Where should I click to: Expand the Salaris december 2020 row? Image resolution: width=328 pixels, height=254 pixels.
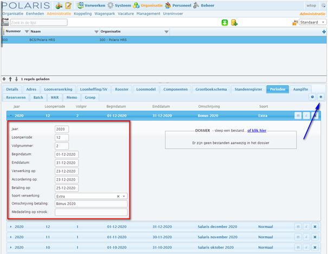[11, 226]
